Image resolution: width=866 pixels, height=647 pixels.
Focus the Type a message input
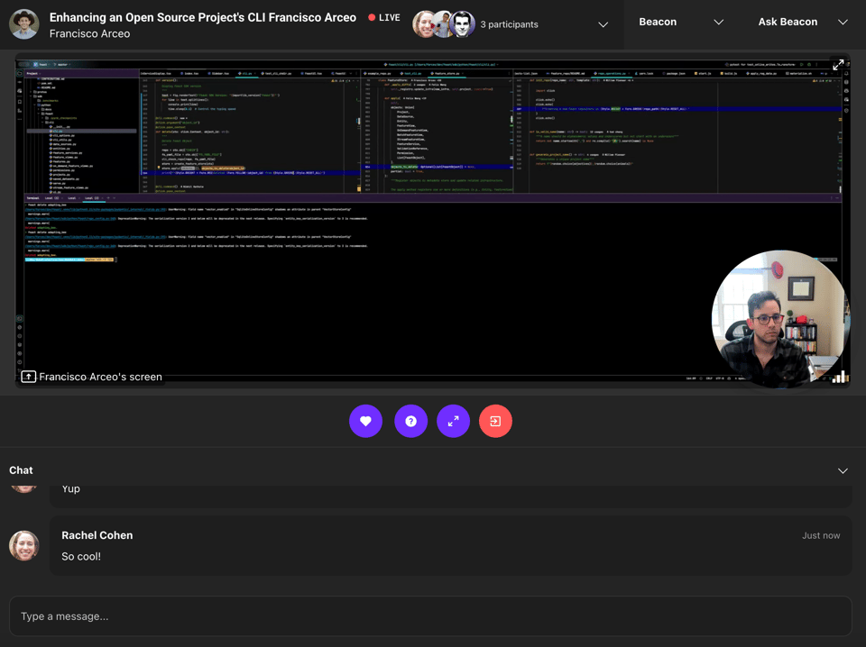pos(430,616)
